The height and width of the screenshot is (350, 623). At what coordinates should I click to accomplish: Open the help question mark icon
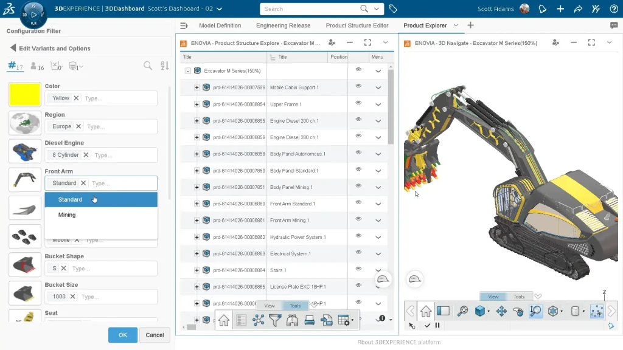click(613, 9)
